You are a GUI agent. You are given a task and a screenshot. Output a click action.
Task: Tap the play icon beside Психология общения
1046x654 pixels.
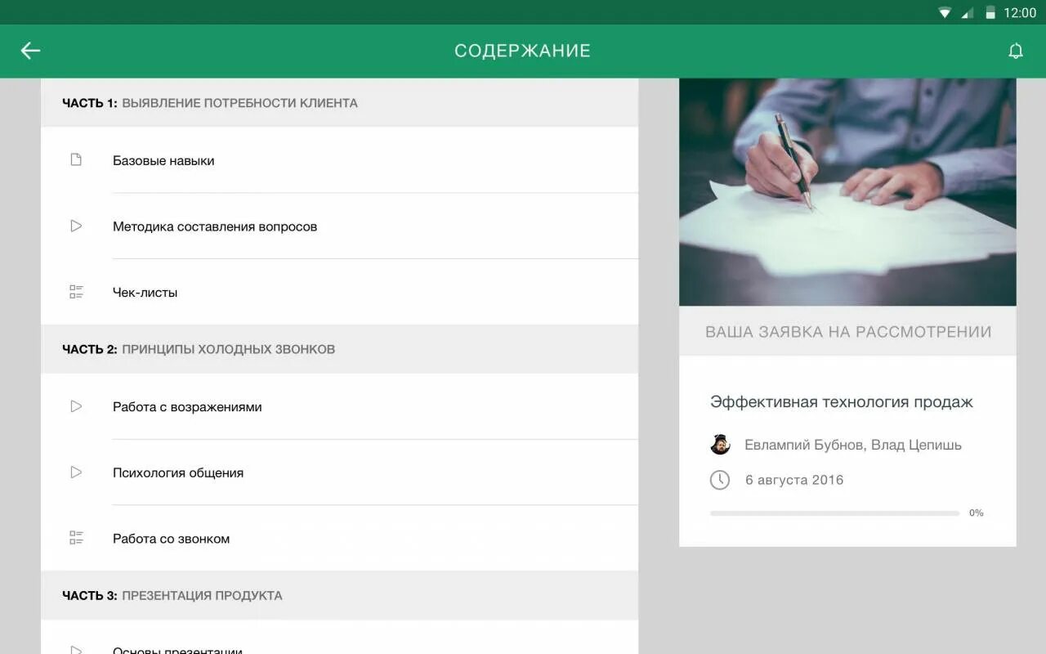76,472
